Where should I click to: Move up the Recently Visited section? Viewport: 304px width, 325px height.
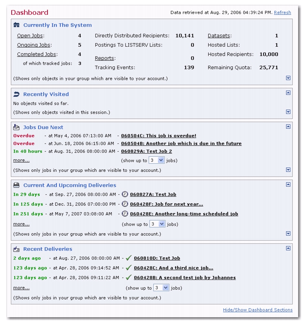288,93
